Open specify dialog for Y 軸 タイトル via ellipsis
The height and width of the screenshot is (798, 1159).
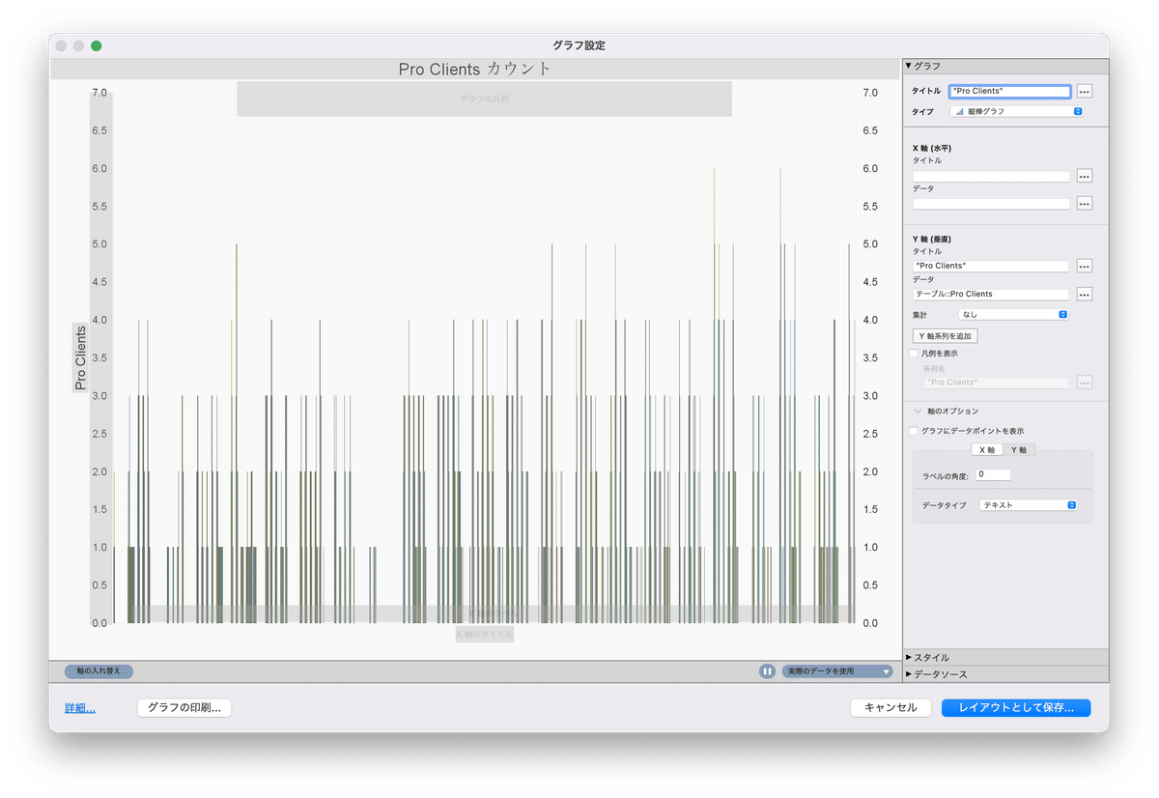coord(1084,266)
